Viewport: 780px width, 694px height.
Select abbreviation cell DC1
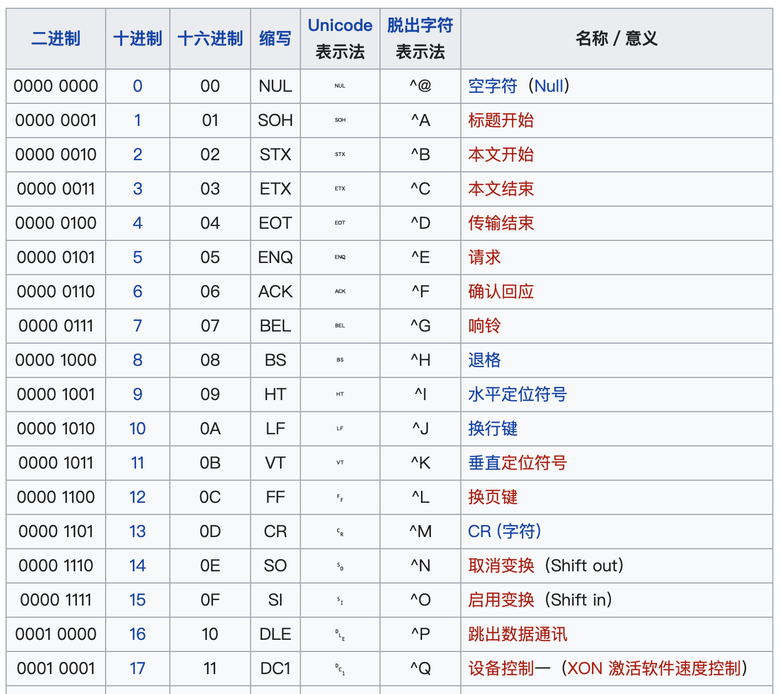click(x=275, y=669)
